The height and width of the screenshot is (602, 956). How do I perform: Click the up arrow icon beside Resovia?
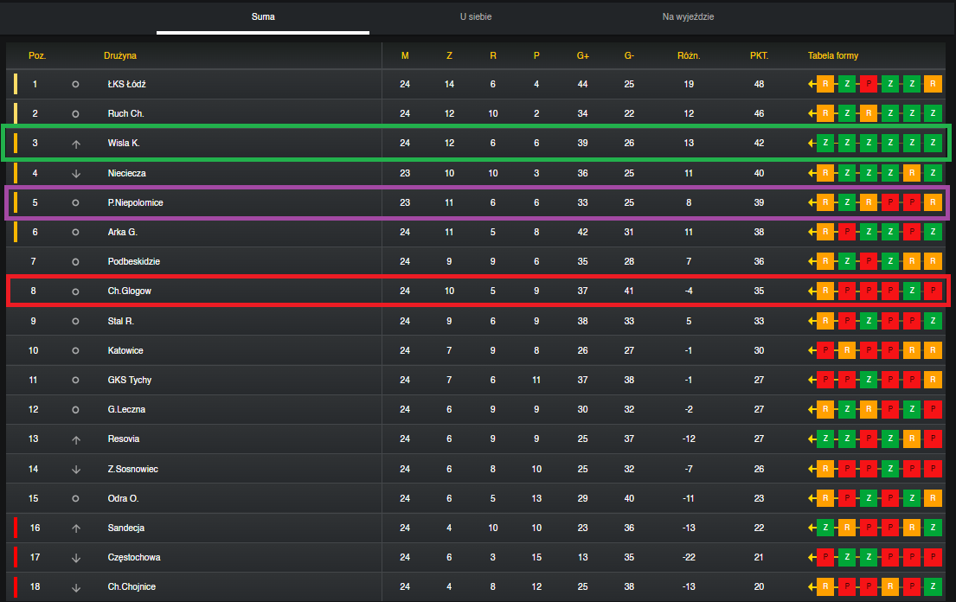click(76, 440)
